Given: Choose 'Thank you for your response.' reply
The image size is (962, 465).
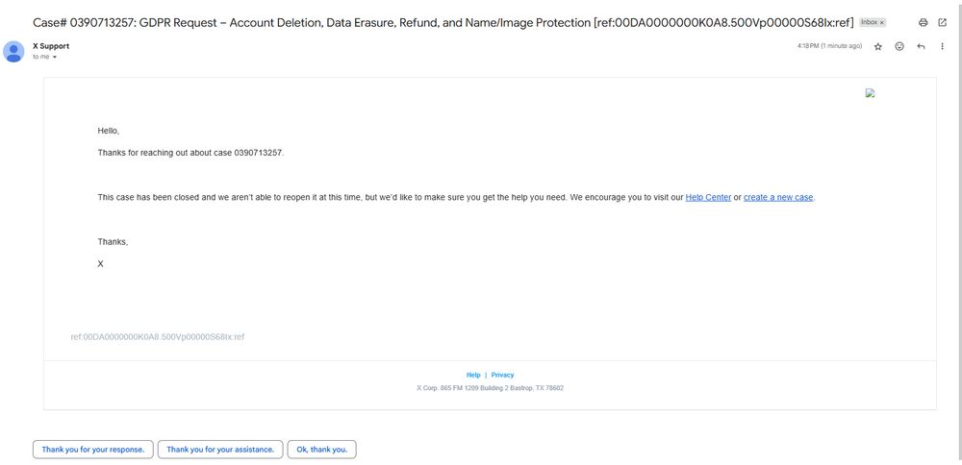Looking at the screenshot, I should click(93, 449).
